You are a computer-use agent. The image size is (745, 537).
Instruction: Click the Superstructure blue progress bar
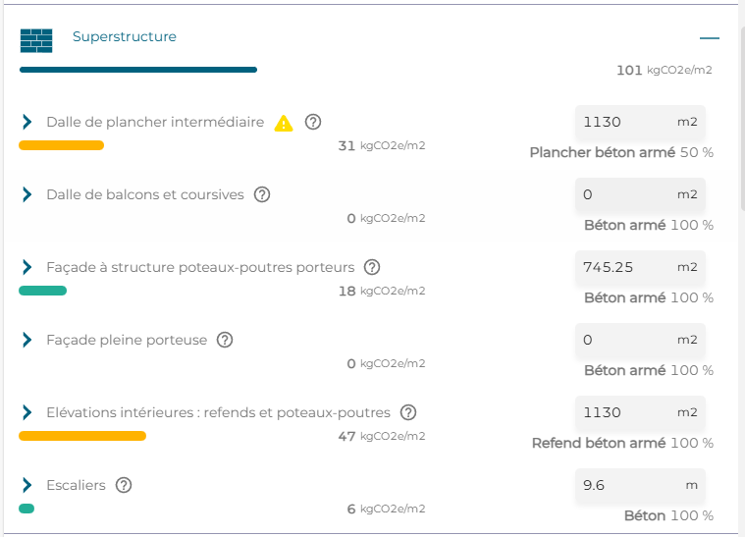(x=138, y=70)
